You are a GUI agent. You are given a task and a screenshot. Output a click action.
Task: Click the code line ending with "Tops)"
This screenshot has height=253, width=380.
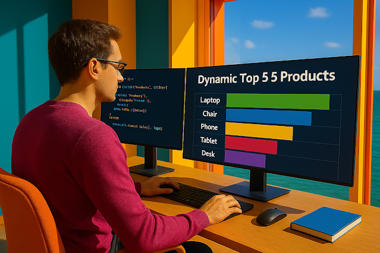137,126
